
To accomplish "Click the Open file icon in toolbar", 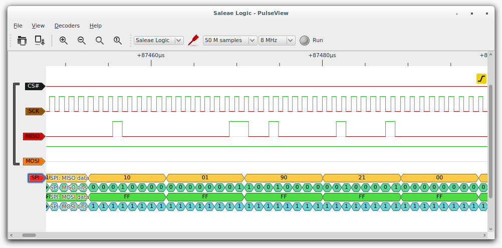I will (x=22, y=41).
